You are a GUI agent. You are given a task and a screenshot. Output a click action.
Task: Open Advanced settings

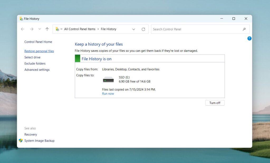[x=37, y=70]
